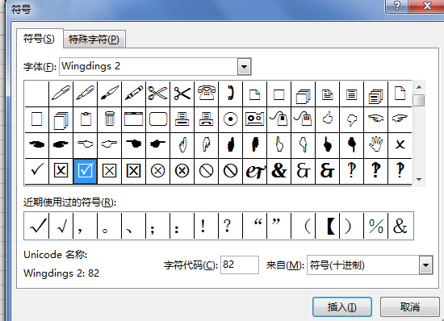Pick recent question mark symbol

pyautogui.click(x=231, y=226)
